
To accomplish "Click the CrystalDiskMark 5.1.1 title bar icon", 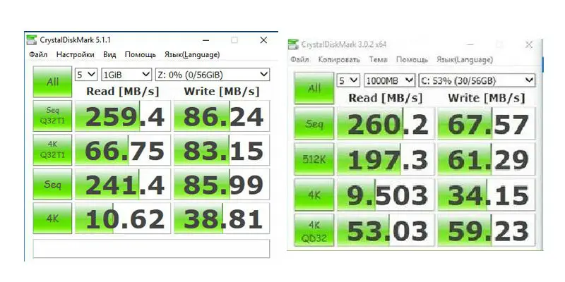I will point(32,40).
